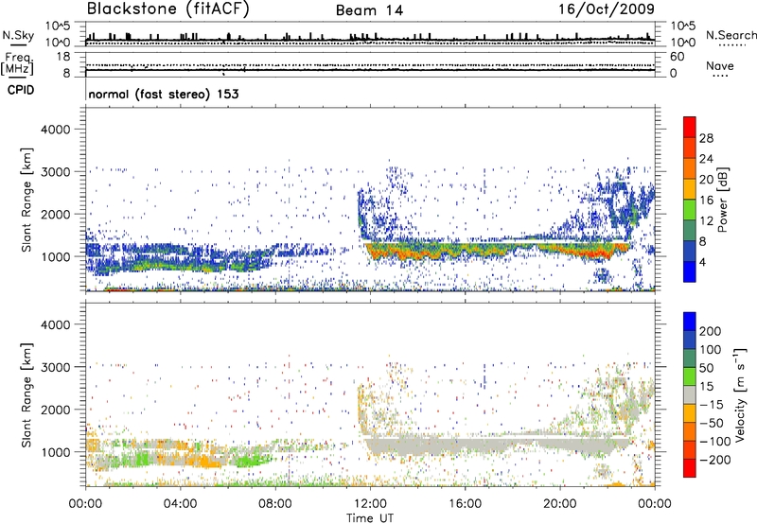Click the power panel 'Slant Range [km]' label
Viewport: 757px width, 524px height.
(x=26, y=200)
